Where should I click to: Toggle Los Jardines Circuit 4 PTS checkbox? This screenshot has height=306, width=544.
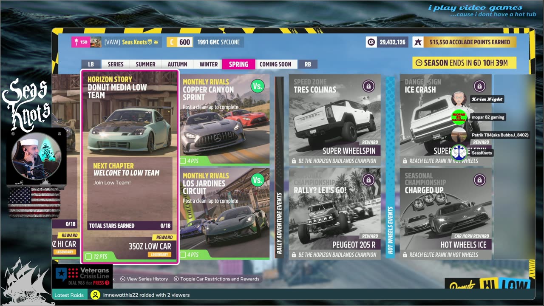(x=183, y=255)
